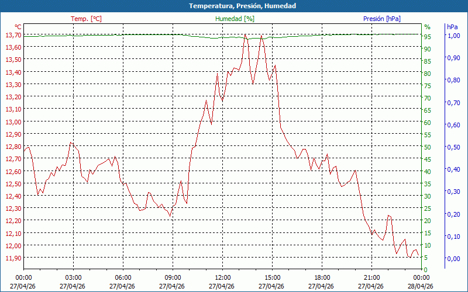The image size is (468, 292).
Task: Click the 95 humidity axis value
Action: [427, 37]
